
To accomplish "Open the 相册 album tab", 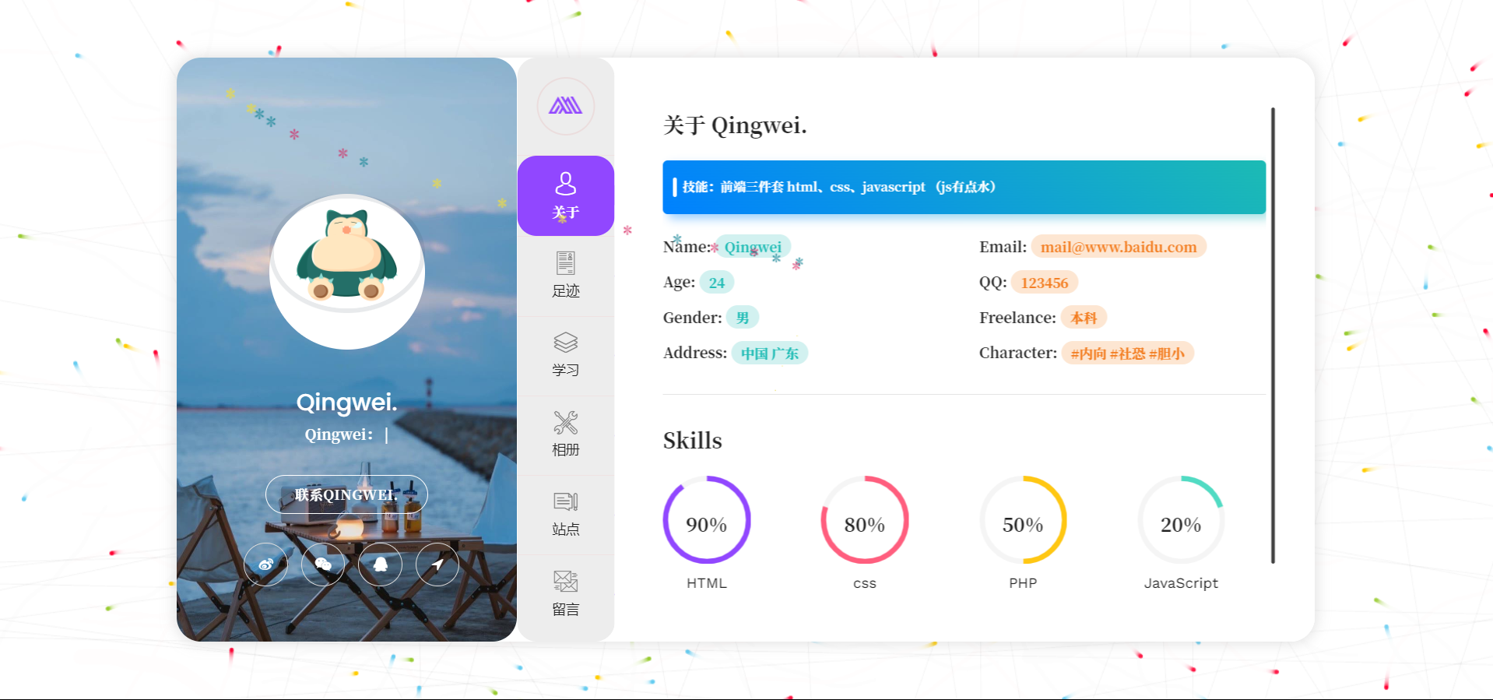I will (x=566, y=434).
